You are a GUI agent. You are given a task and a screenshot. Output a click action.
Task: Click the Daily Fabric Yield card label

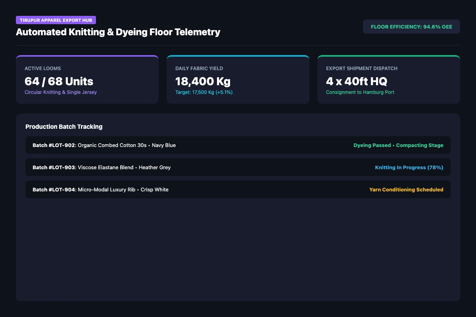[199, 69]
